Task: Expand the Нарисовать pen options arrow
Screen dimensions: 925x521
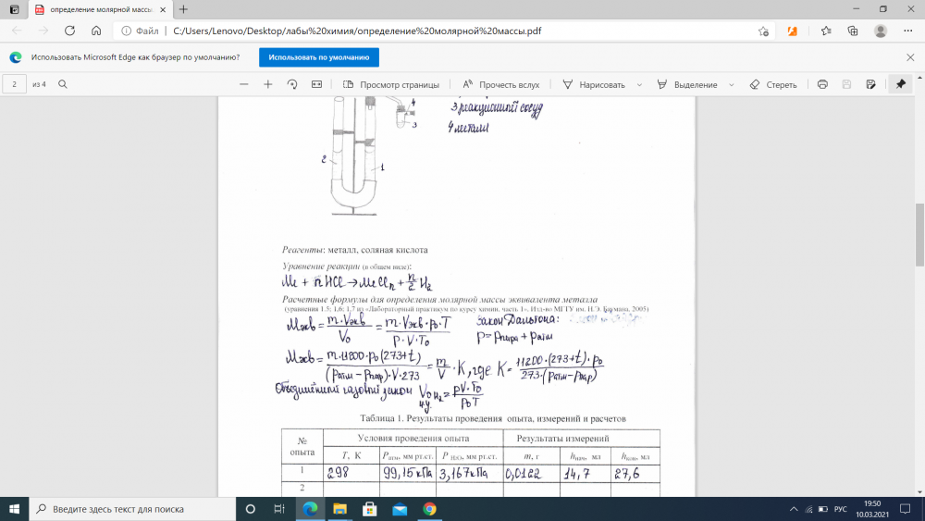Action: 639,84
